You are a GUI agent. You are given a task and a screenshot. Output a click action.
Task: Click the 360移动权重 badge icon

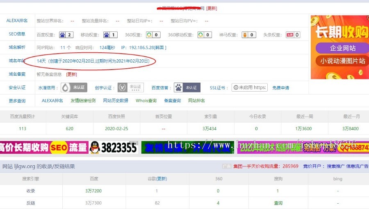coord(205,35)
